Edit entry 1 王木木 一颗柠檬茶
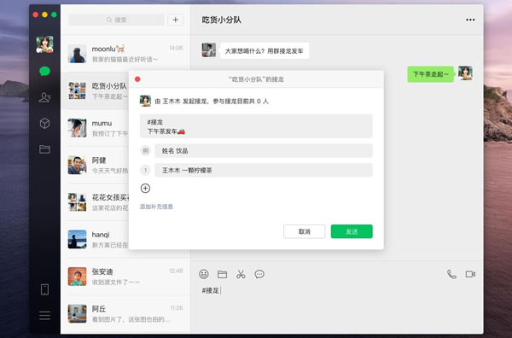Image resolution: width=512 pixels, height=338 pixels. coord(264,170)
